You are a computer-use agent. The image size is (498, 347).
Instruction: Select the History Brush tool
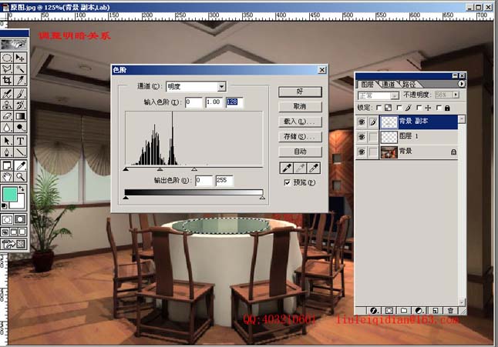pyautogui.click(x=20, y=105)
